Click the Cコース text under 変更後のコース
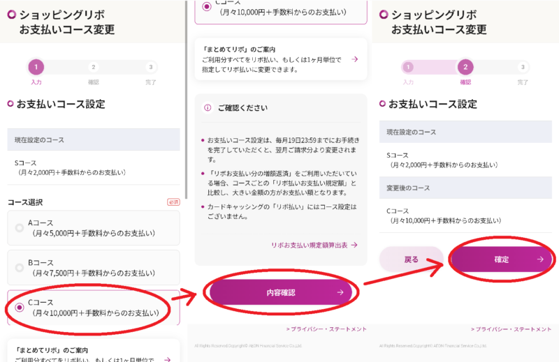559x362 pixels. click(398, 211)
